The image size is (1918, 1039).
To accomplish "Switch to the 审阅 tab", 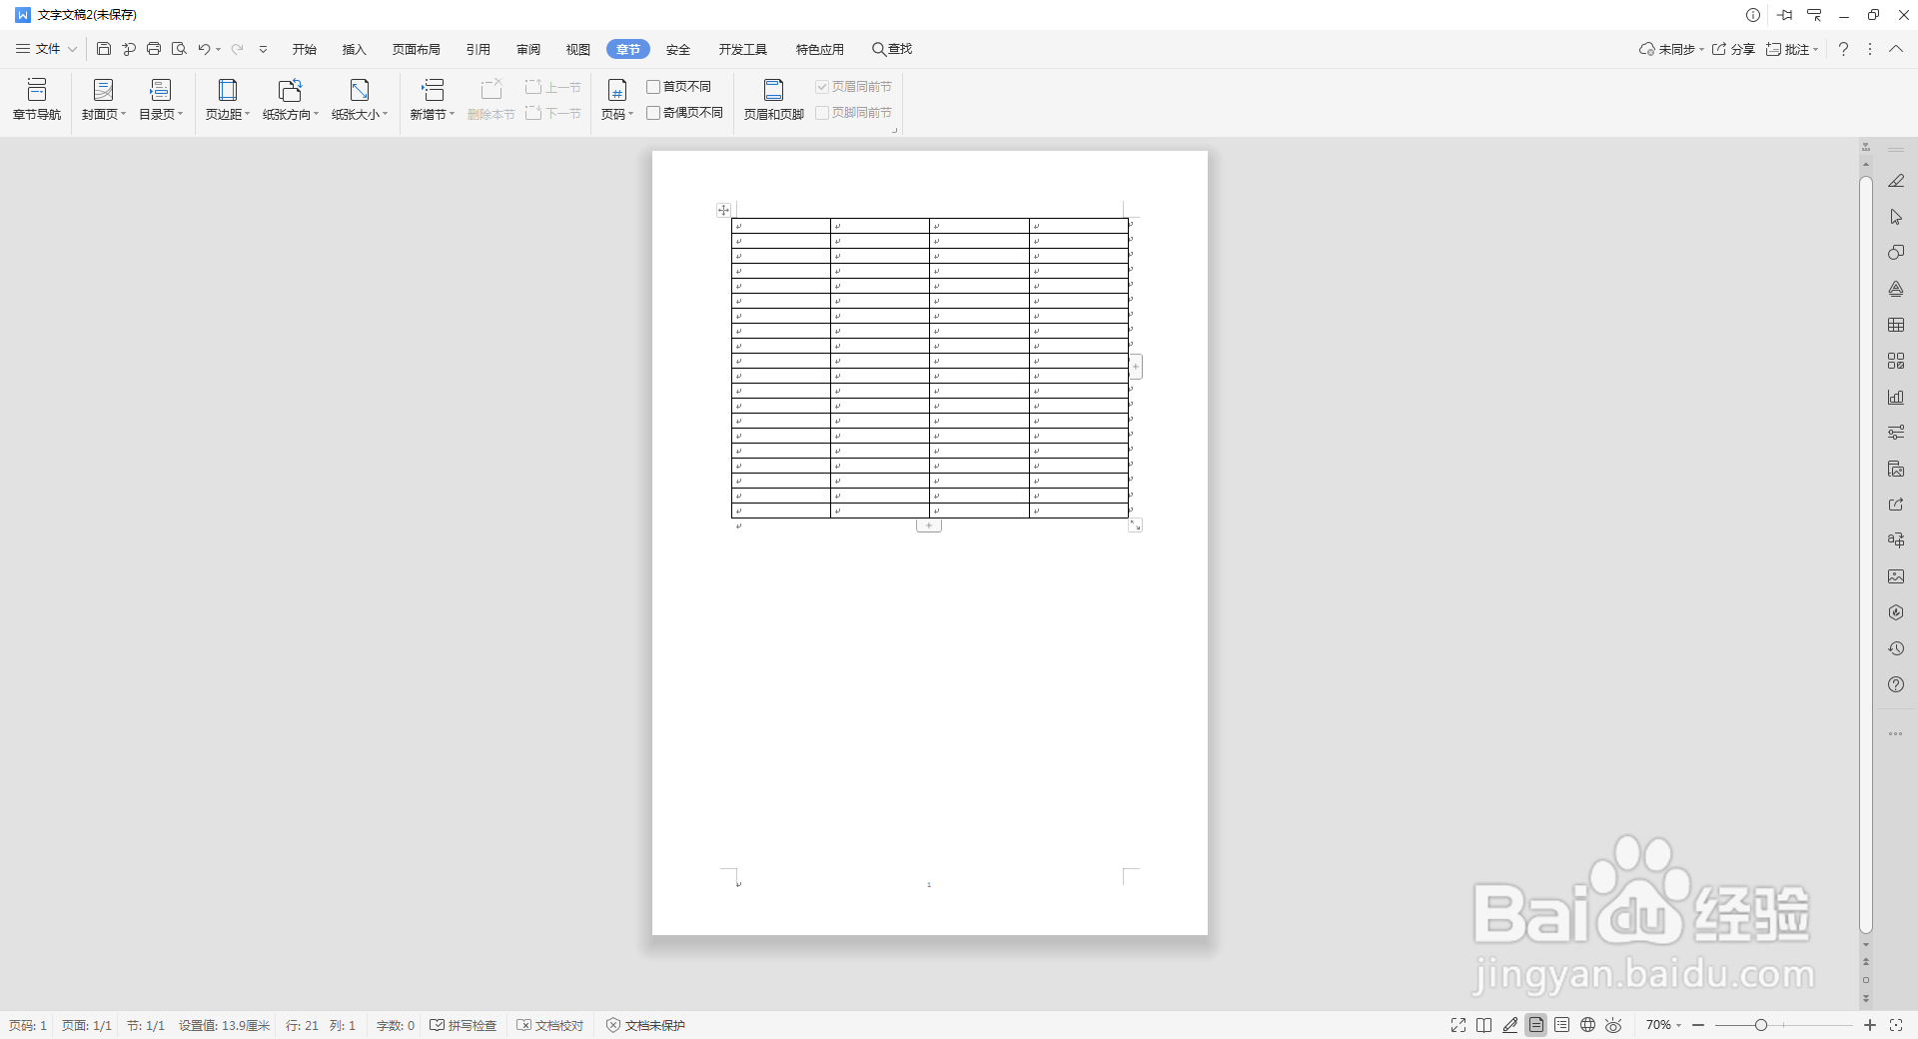I will [x=528, y=49].
